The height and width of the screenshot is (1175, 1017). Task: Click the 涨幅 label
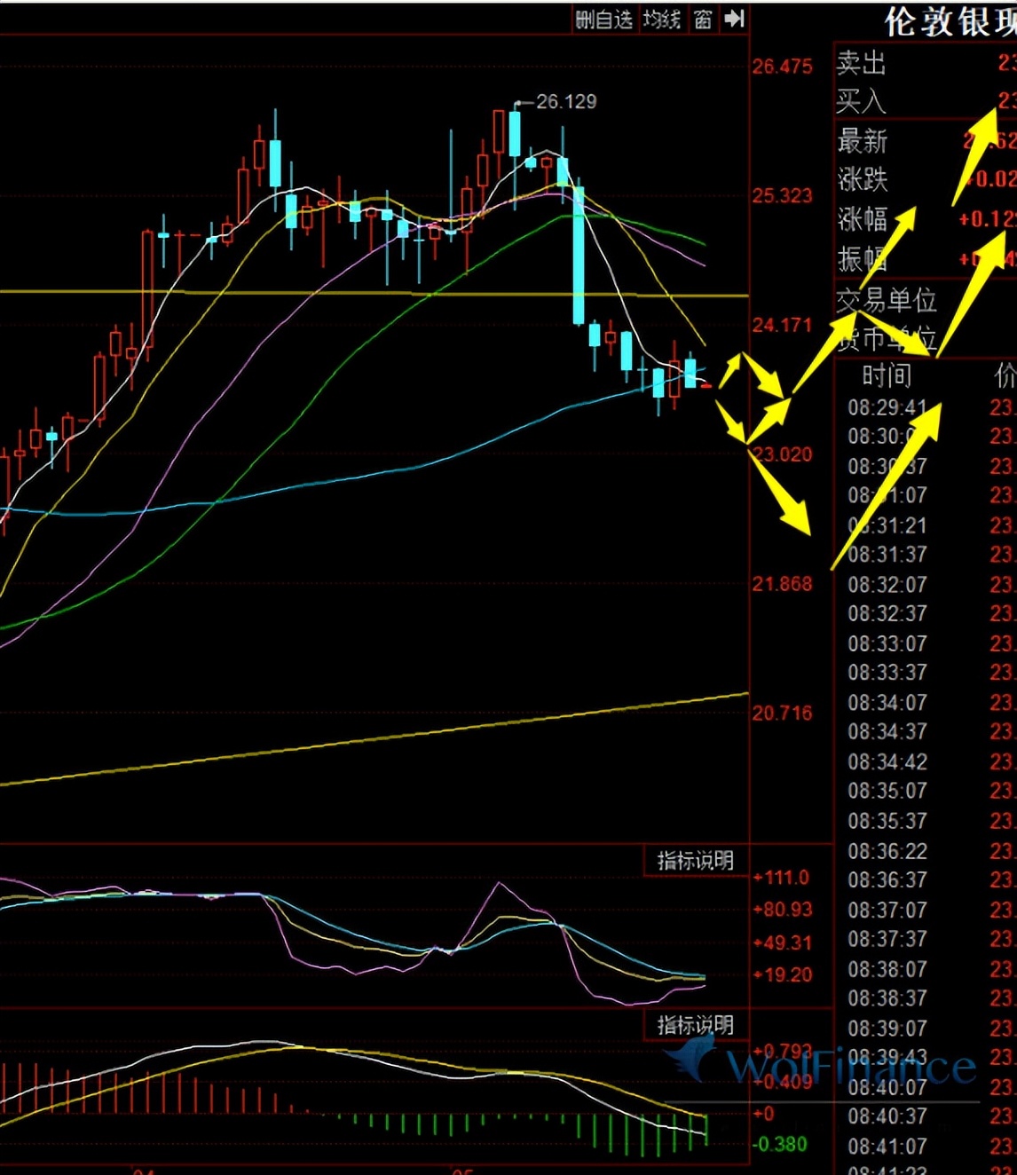(863, 219)
